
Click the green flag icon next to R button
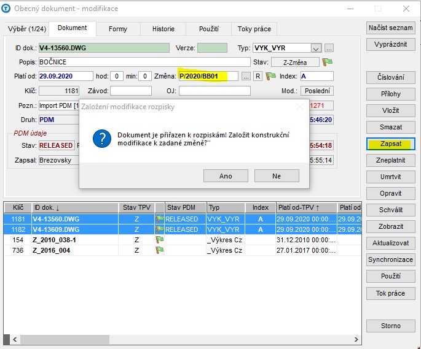(x=270, y=76)
